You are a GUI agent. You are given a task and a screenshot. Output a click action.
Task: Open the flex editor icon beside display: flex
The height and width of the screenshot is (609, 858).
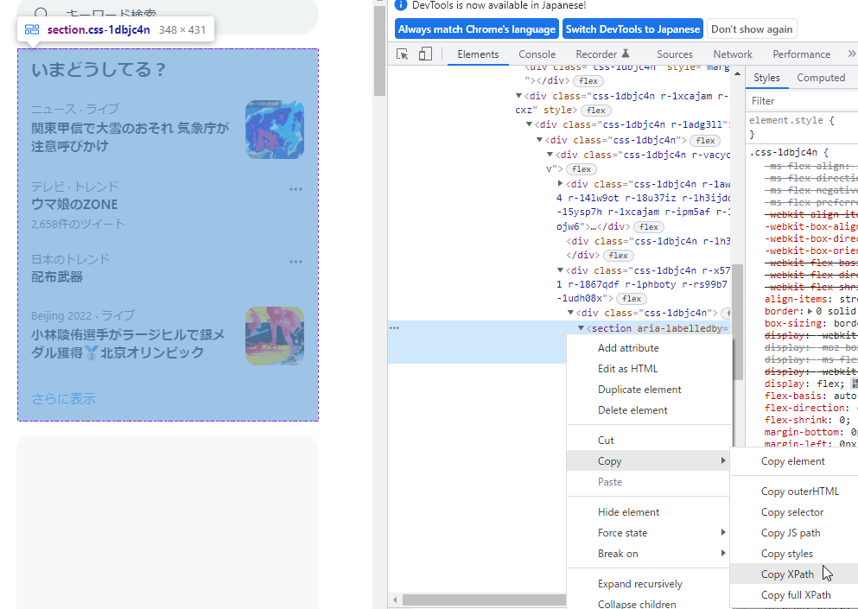coord(855,384)
